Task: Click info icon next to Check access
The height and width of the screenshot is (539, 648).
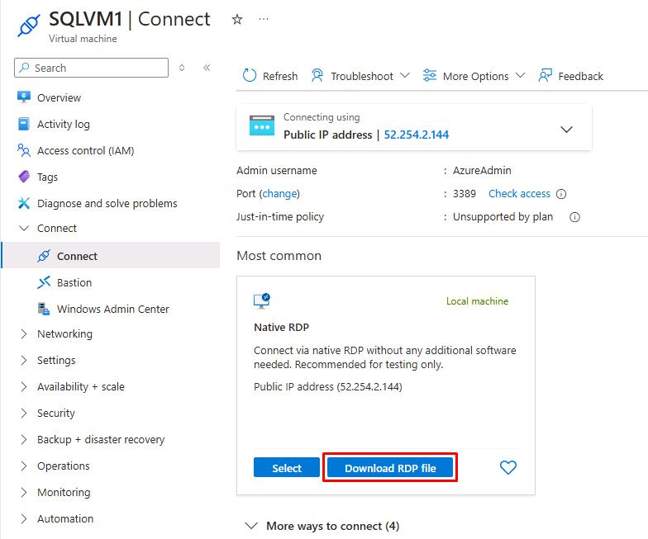Action: [x=560, y=193]
